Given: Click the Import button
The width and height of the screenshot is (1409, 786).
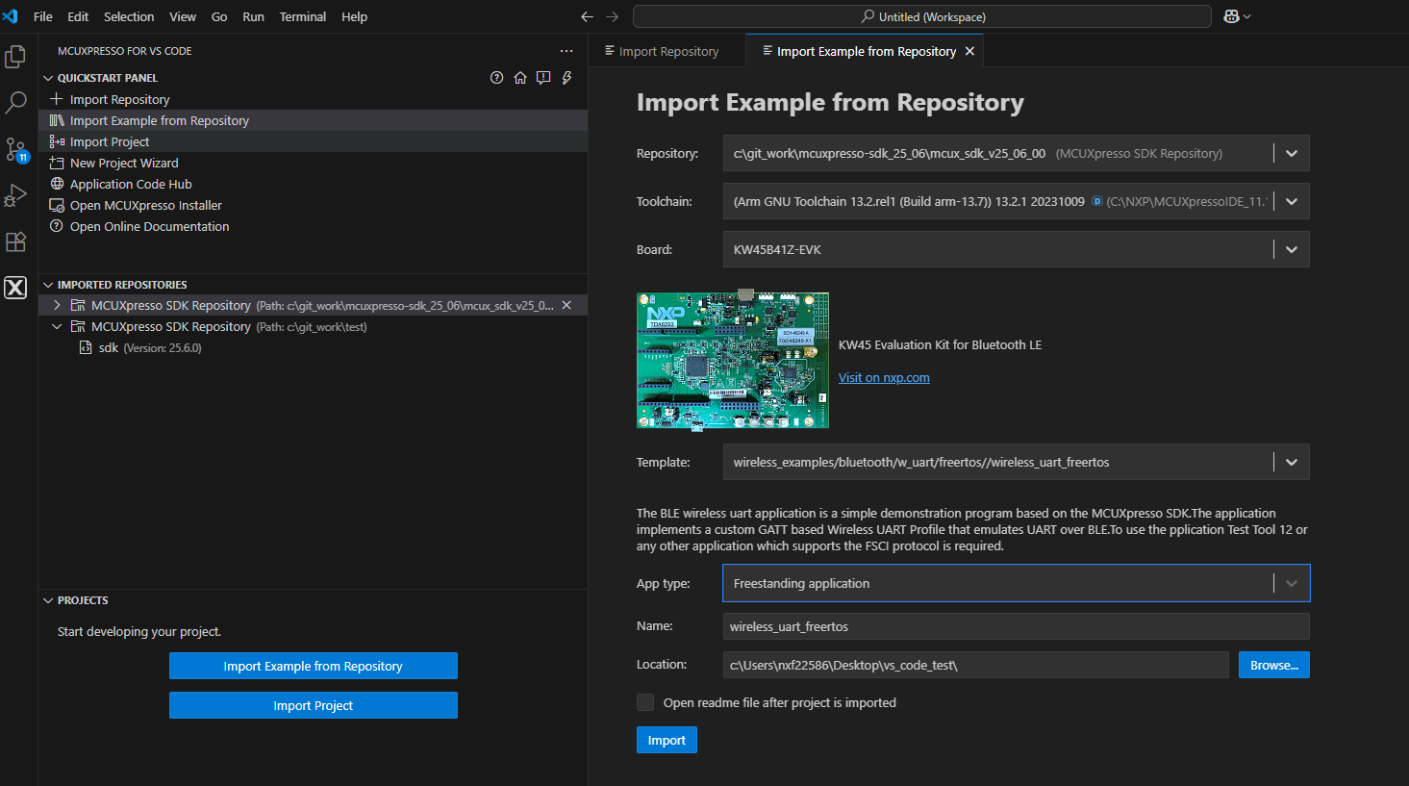Looking at the screenshot, I should point(667,740).
